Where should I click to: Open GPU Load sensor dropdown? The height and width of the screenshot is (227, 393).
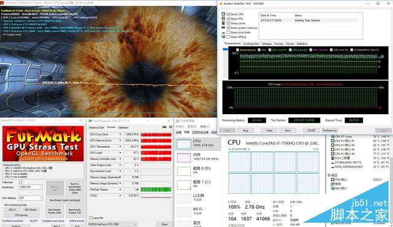tap(120, 153)
